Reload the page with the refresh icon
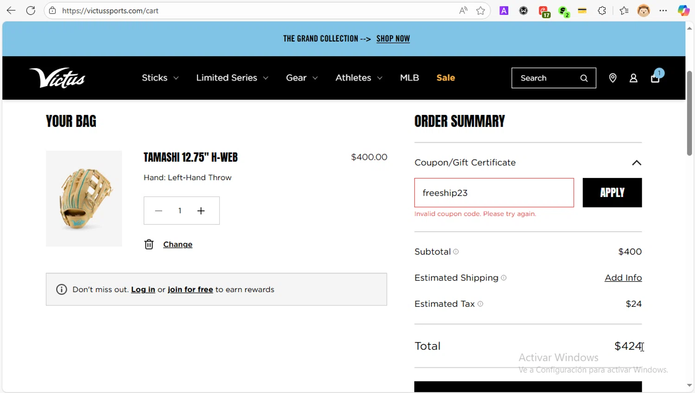Viewport: 695px width, 393px height. 31,10
